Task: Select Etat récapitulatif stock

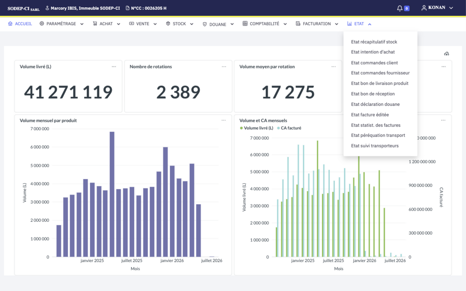Action: tap(374, 42)
